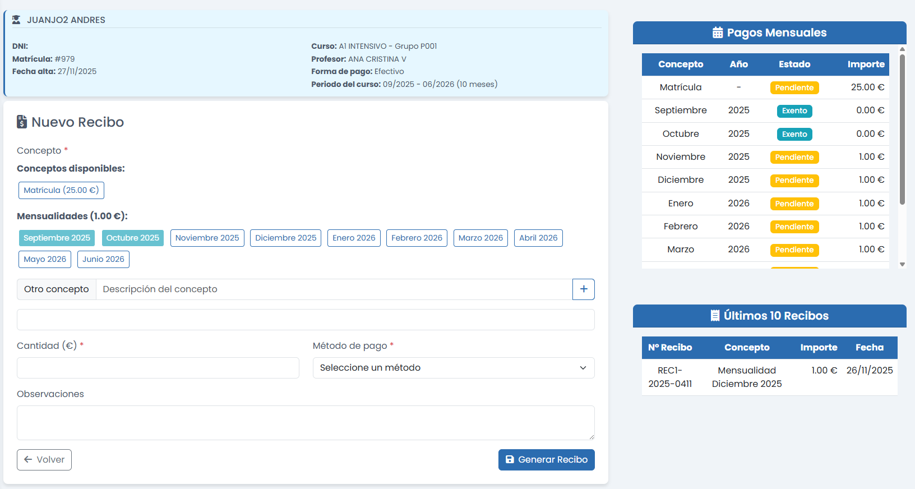Image resolution: width=915 pixels, height=489 pixels.
Task: Click the plus icon to add other concept
Action: [583, 289]
